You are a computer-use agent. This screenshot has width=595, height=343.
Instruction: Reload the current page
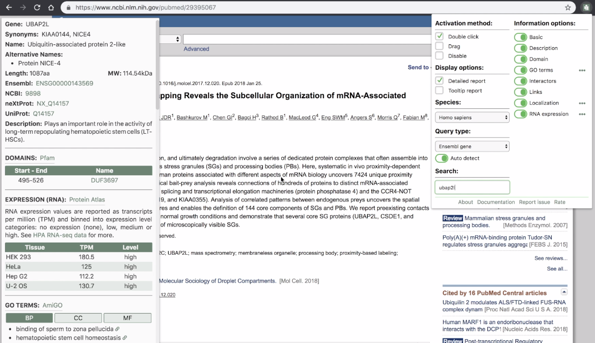tap(37, 8)
